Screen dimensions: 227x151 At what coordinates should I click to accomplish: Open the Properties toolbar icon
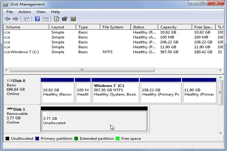point(65,19)
